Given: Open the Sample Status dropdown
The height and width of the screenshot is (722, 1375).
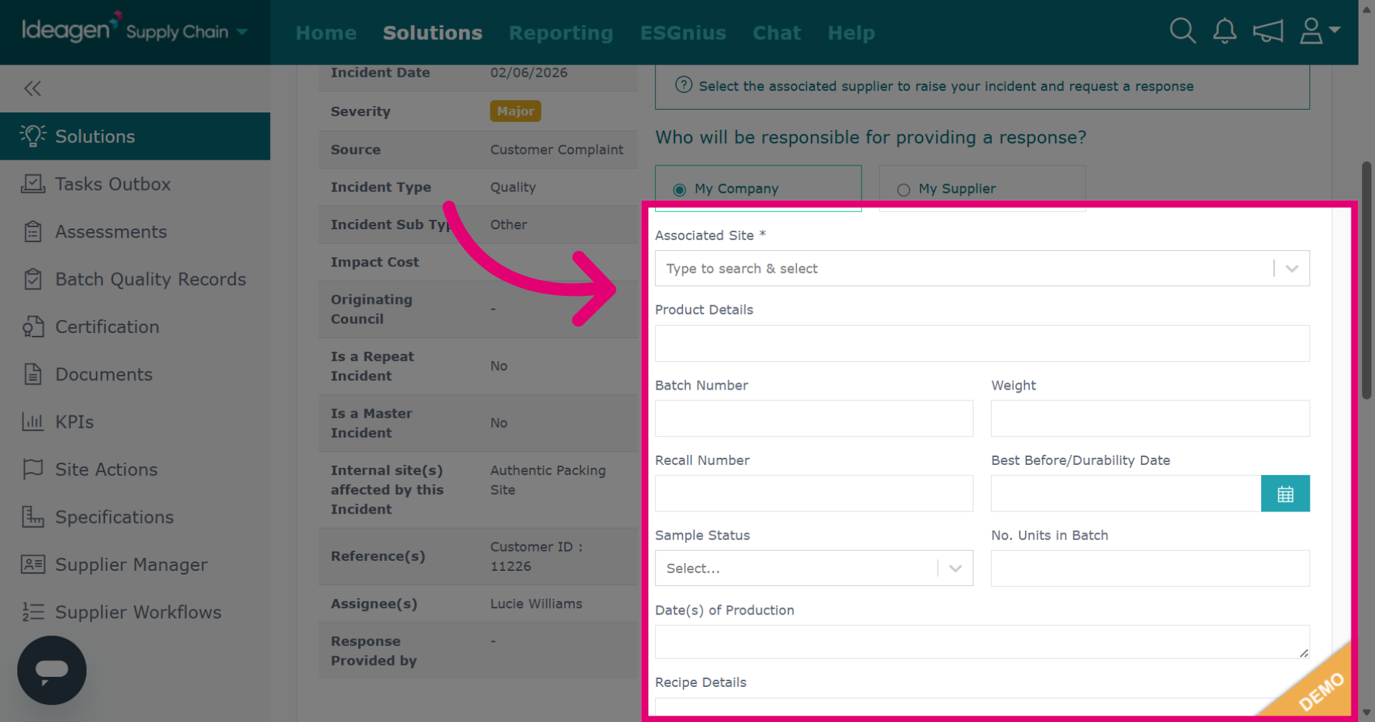Looking at the screenshot, I should 814,568.
